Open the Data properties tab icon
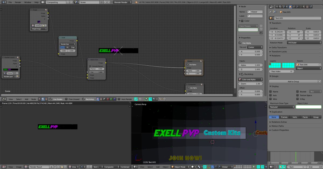Image resolution: width=323 pixels, height=169 pixels. click(x=300, y=6)
